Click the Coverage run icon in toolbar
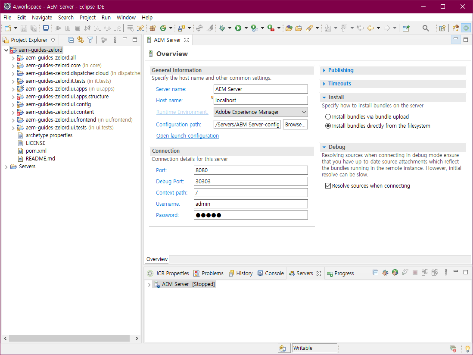This screenshot has width=473, height=355. point(255,28)
